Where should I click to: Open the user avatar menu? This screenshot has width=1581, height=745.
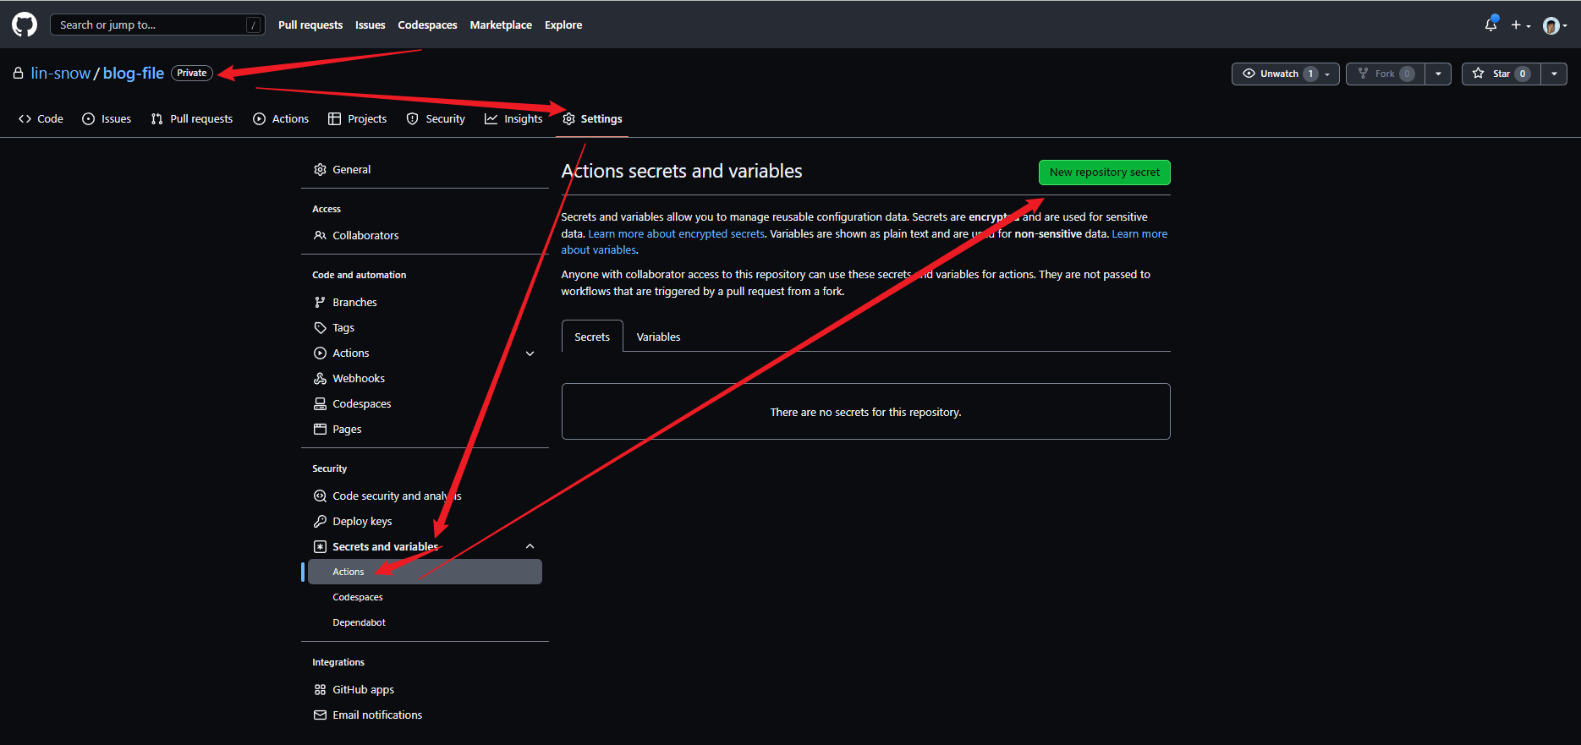1555,25
